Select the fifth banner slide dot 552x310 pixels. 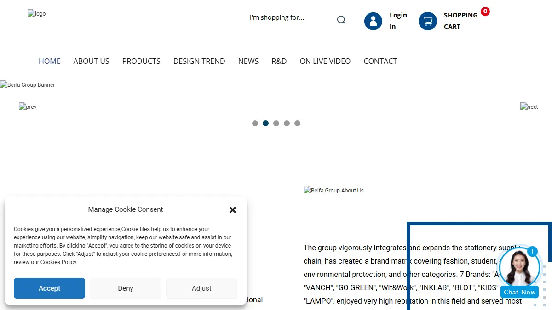click(297, 123)
